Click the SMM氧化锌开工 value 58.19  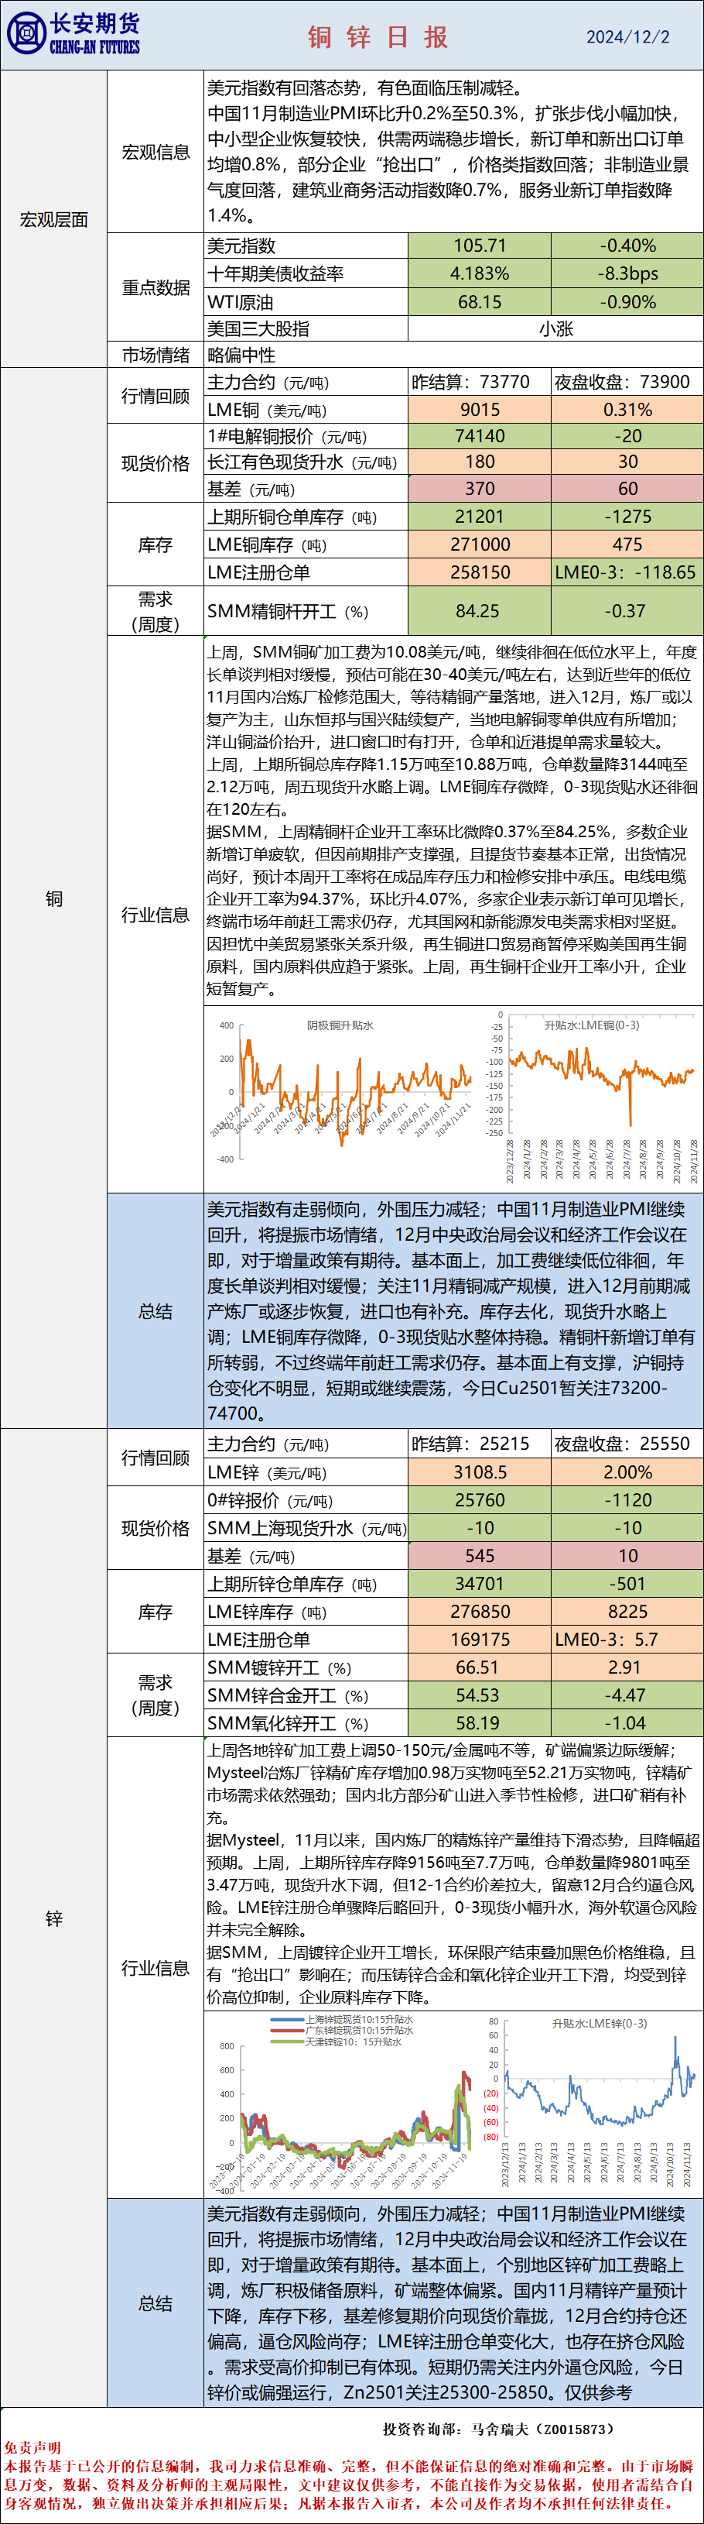tap(480, 1723)
